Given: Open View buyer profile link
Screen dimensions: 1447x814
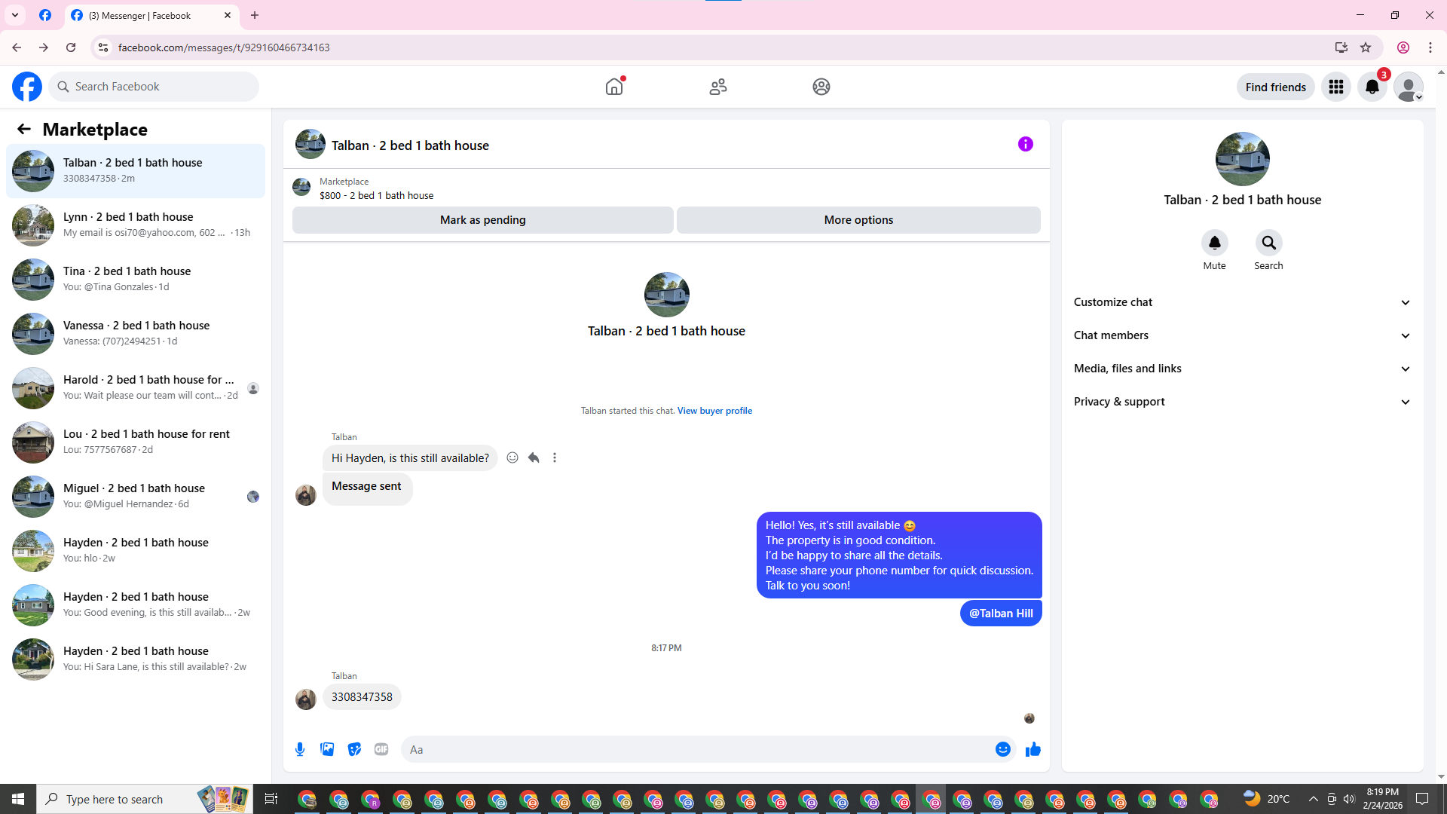Looking at the screenshot, I should pos(714,411).
